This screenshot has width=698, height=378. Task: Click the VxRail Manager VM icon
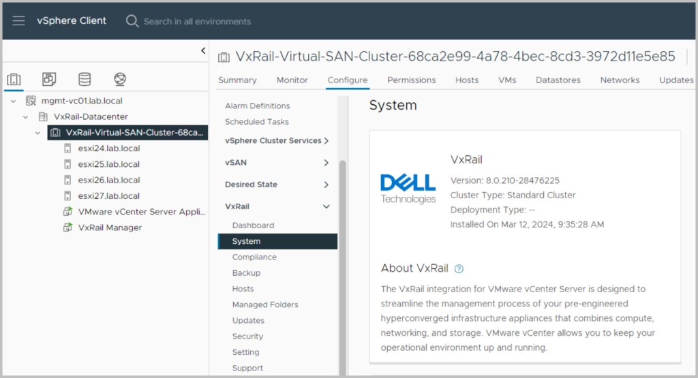67,227
